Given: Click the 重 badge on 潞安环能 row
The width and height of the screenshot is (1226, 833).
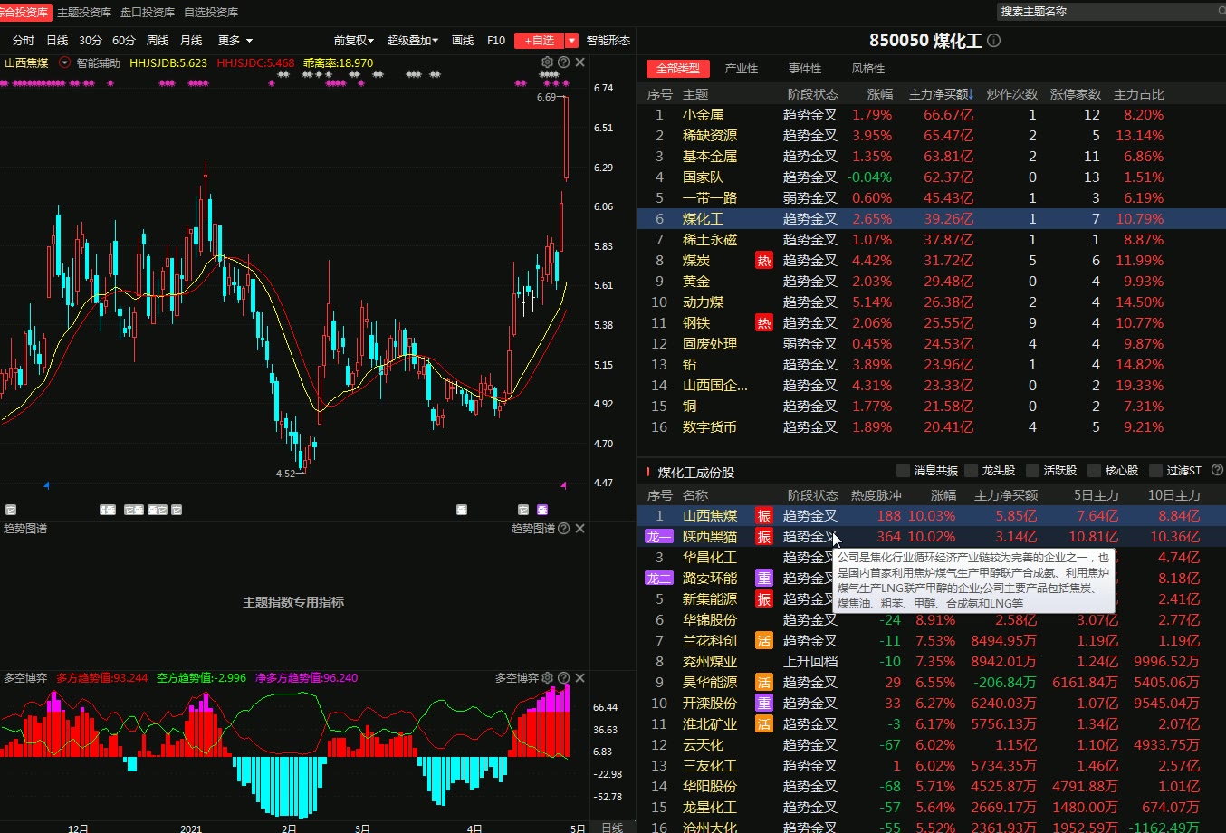Looking at the screenshot, I should pos(763,579).
